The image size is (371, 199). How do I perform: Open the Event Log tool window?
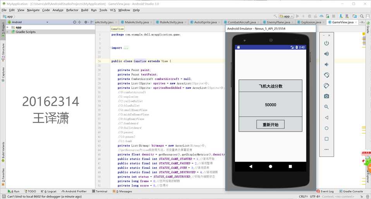pyautogui.click(x=325, y=191)
